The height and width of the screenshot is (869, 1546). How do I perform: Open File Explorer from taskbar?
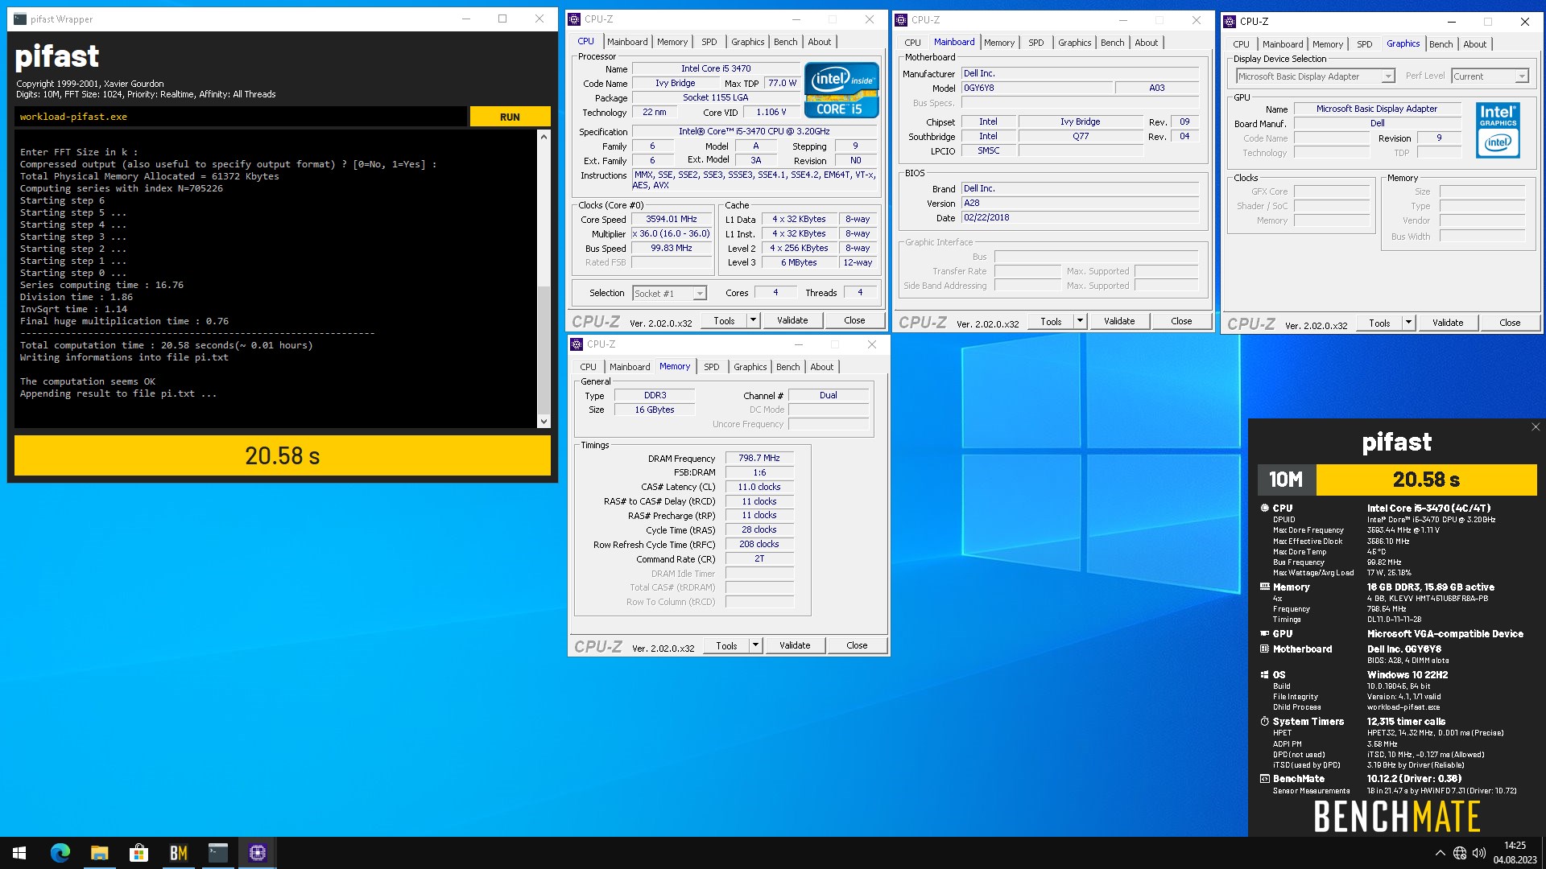point(100,853)
